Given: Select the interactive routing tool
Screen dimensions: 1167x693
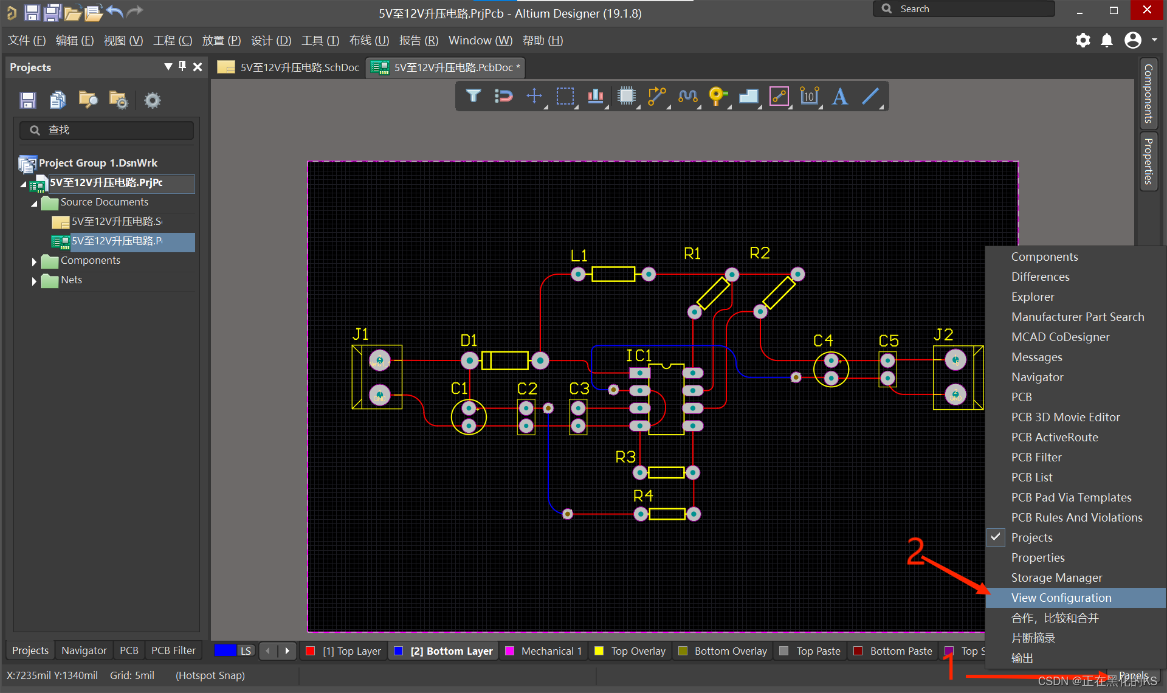Looking at the screenshot, I should point(656,96).
